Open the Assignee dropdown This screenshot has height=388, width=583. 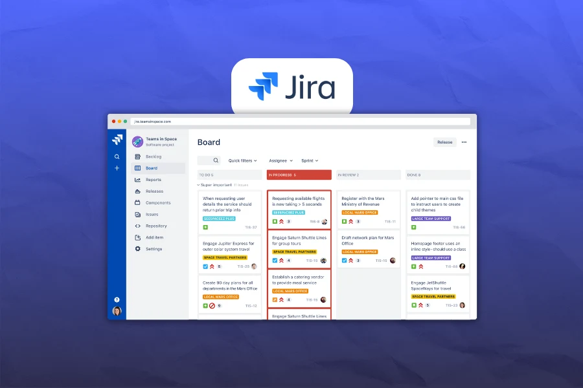(280, 161)
